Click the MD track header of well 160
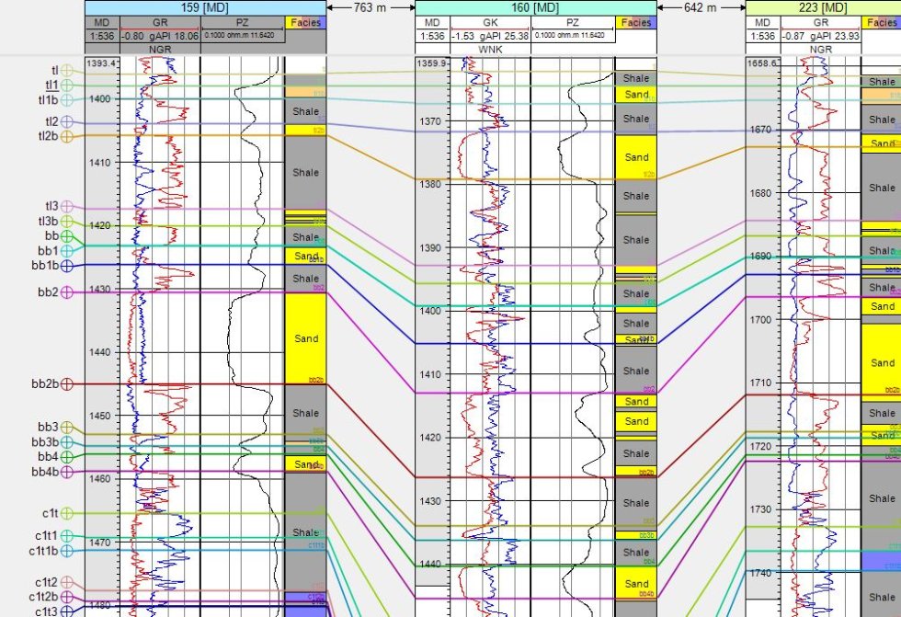This screenshot has width=901, height=617. click(433, 22)
